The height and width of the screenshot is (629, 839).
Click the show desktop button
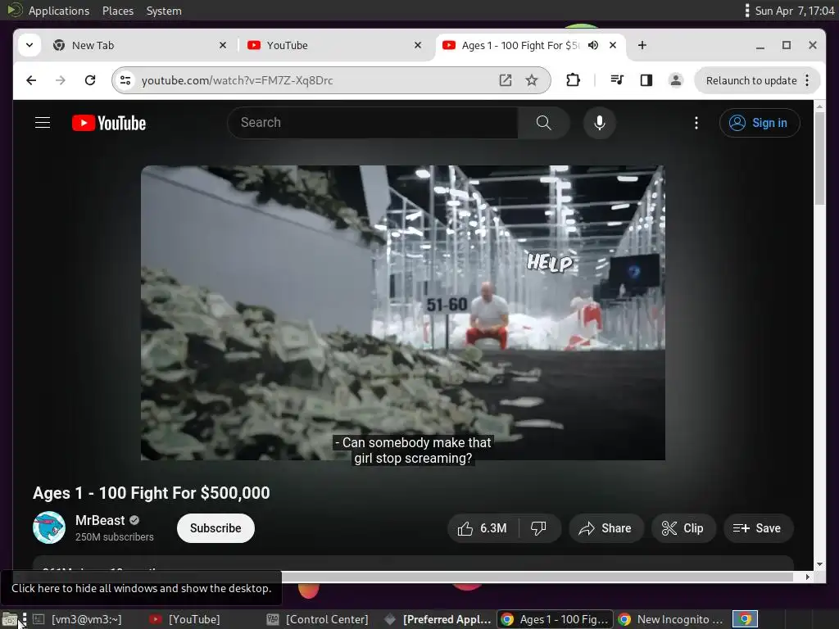[9, 619]
